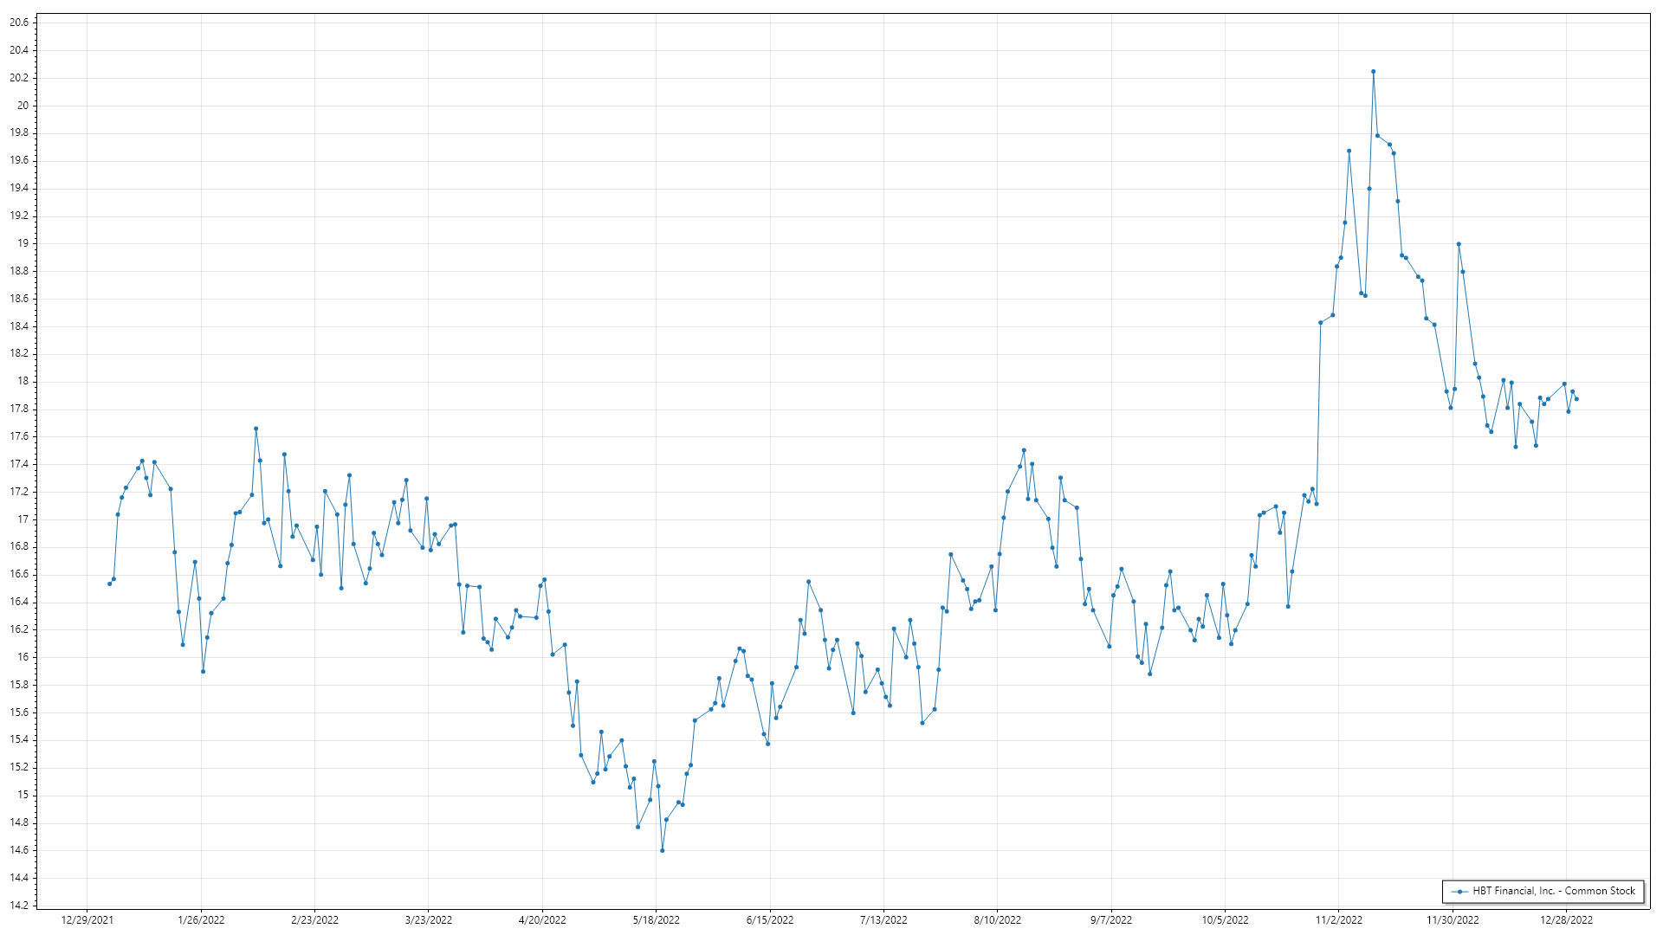Click the 12/29/2021 x-axis date label
The image size is (1663, 935).
click(87, 919)
